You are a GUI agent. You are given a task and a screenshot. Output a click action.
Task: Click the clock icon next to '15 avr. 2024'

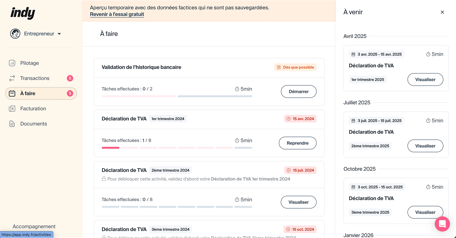point(288,119)
